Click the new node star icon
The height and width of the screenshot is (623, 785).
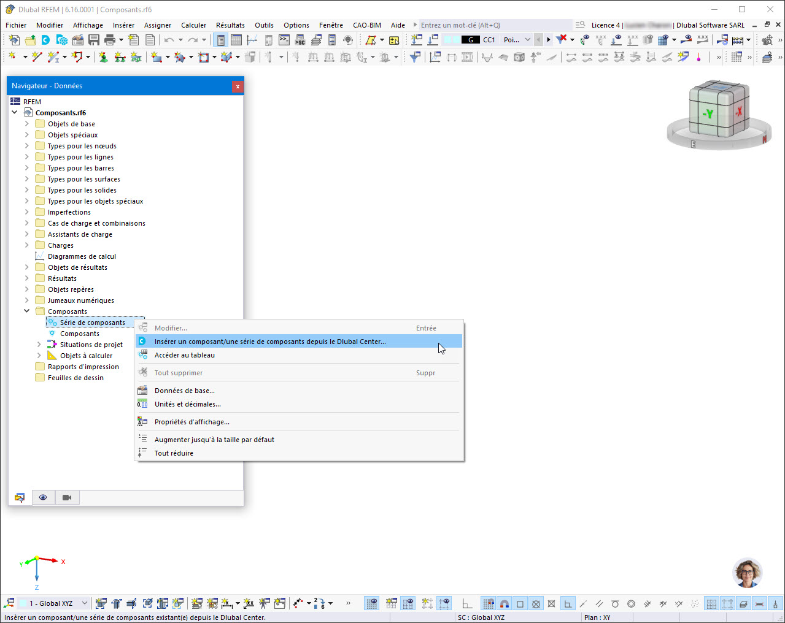[x=13, y=57]
